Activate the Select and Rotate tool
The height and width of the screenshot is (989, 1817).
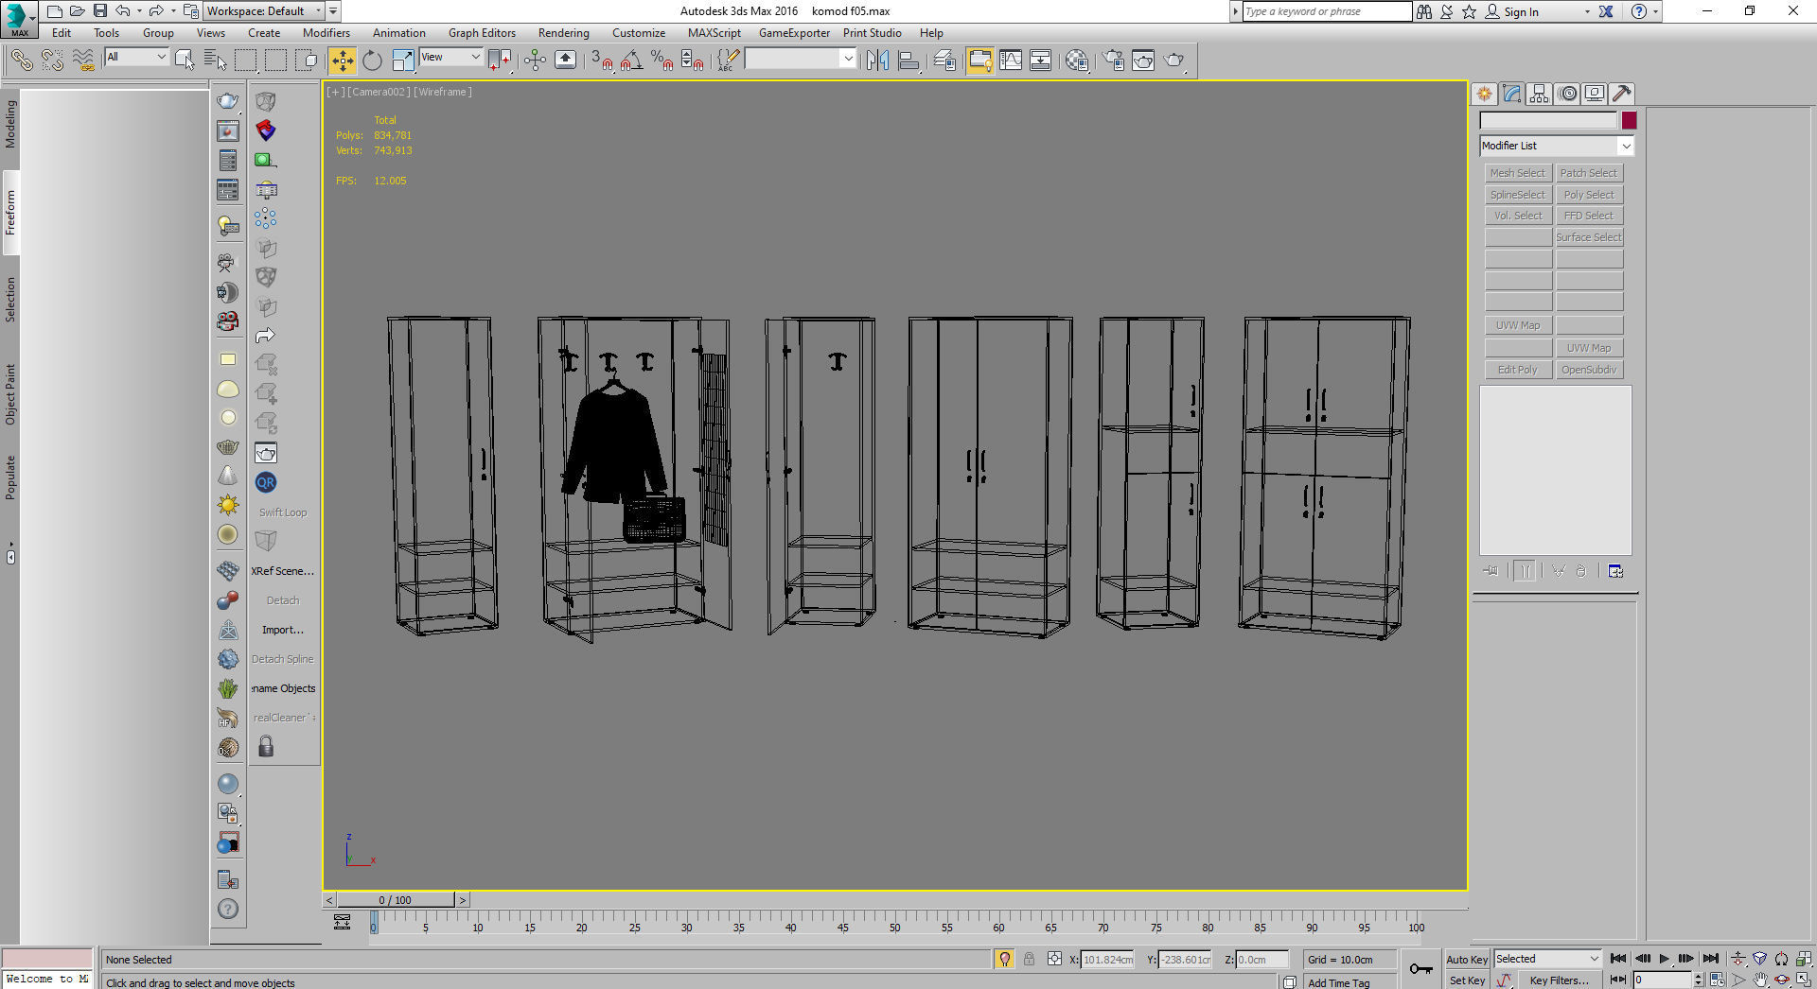[x=372, y=61]
